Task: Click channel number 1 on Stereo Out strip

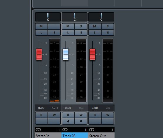Action: [112, 130]
